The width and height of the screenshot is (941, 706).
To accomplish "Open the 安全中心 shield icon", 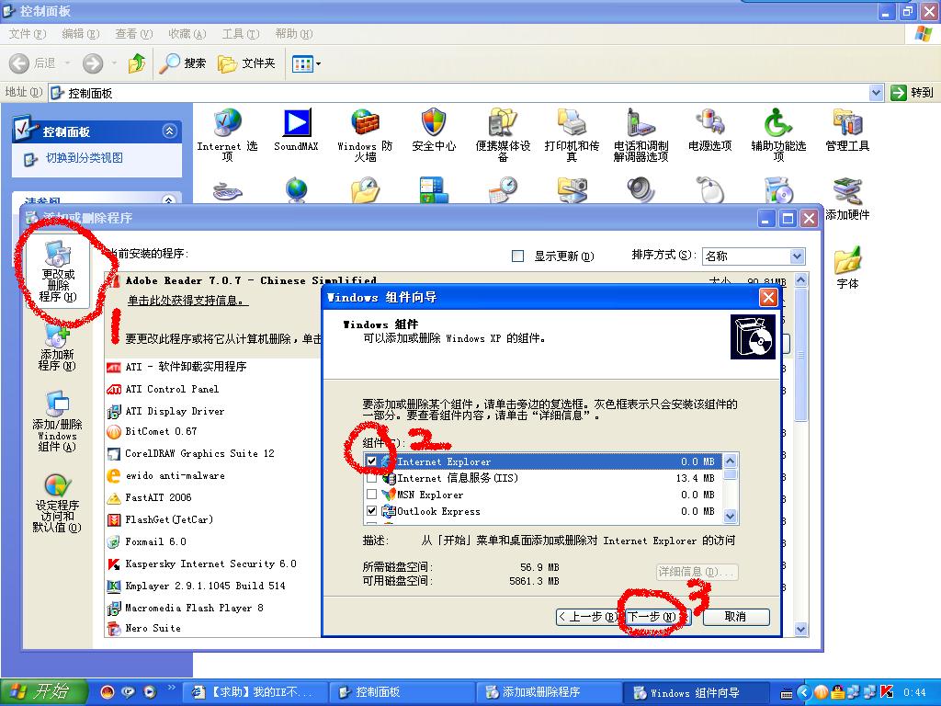I will tap(434, 129).
